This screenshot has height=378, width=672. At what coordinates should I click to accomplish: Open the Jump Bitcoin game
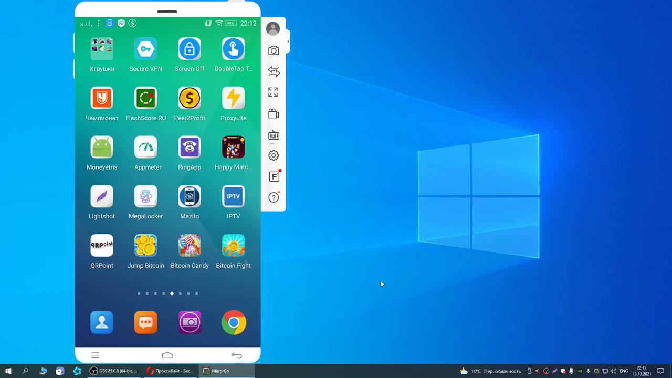(x=145, y=246)
